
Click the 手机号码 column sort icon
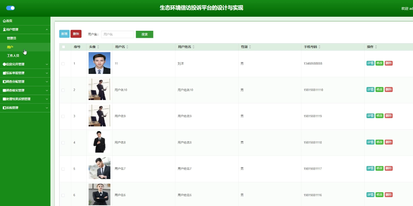click(319, 47)
